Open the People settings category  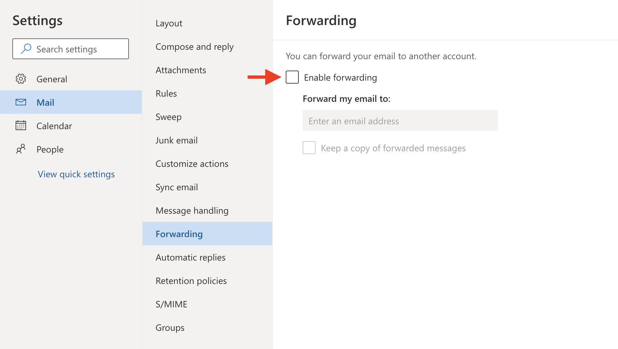71,149
